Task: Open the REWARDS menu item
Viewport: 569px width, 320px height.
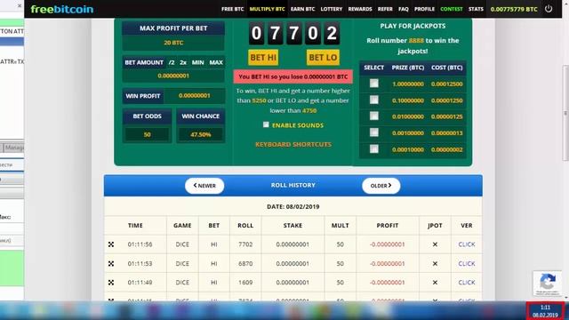Action: [x=360, y=9]
